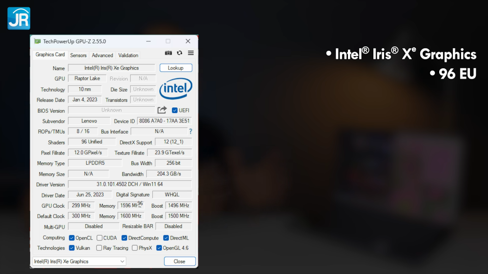Toggle the DirectCompute checkbox
The height and width of the screenshot is (274, 488).
click(124, 238)
